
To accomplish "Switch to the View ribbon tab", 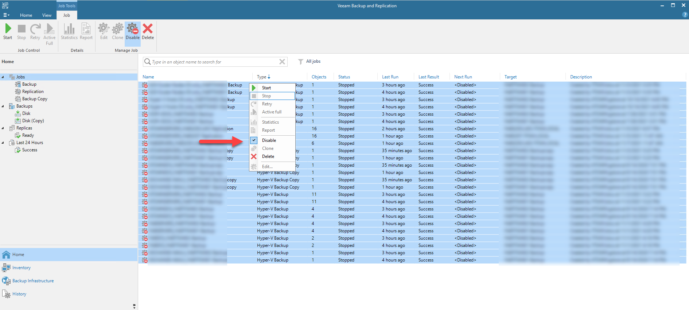I will 47,15.
